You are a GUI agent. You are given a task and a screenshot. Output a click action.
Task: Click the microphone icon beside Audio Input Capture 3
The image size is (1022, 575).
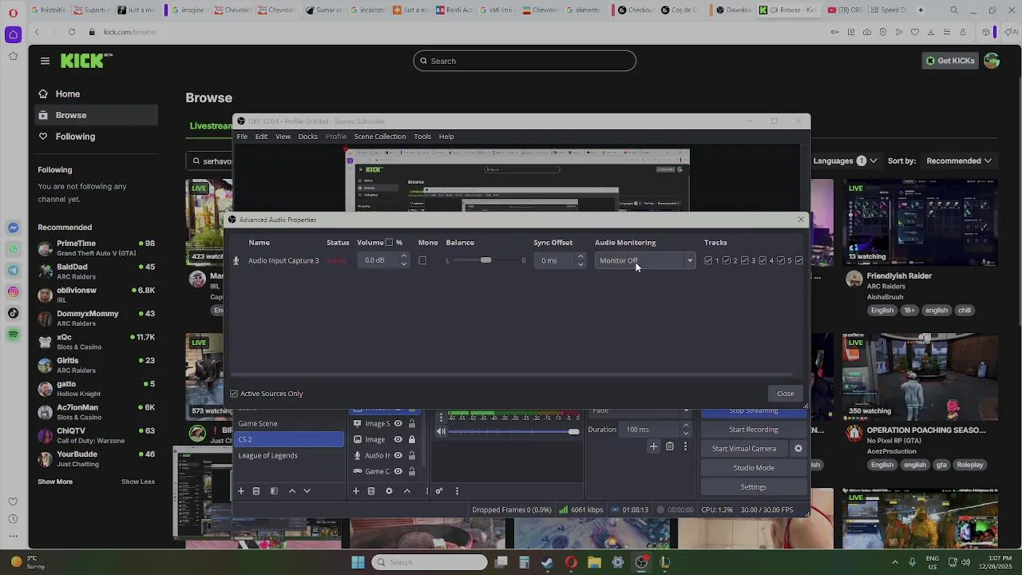(x=236, y=260)
